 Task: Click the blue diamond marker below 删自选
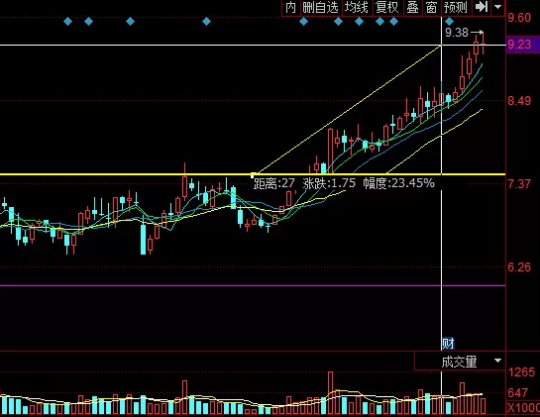click(303, 22)
